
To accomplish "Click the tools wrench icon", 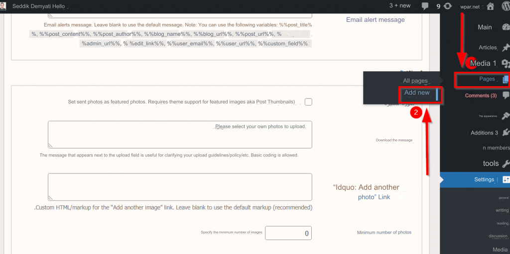I will (506, 163).
